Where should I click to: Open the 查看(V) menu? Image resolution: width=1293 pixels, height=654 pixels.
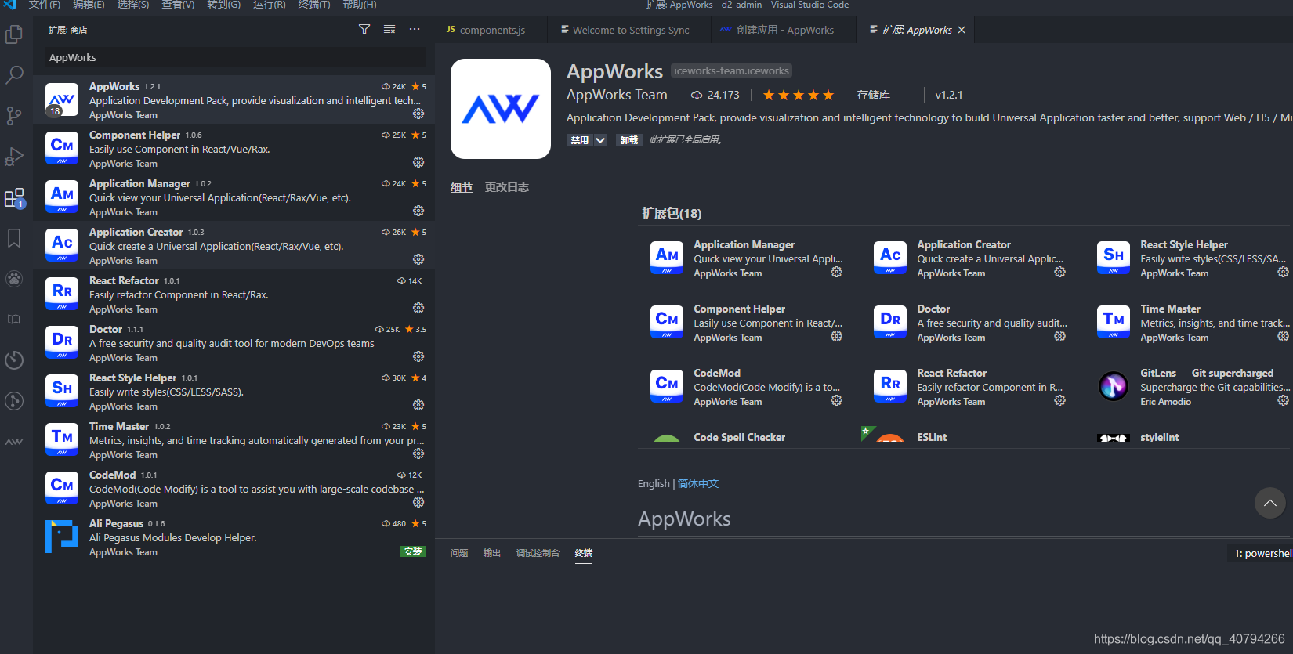point(178,5)
